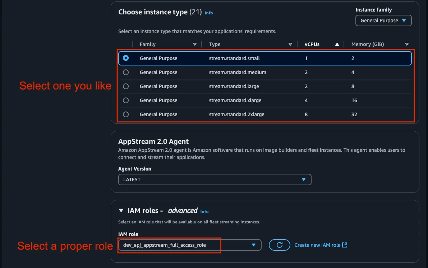The width and height of the screenshot is (428, 268).
Task: Sort by vCPUs column arrow
Action: pyautogui.click(x=337, y=44)
